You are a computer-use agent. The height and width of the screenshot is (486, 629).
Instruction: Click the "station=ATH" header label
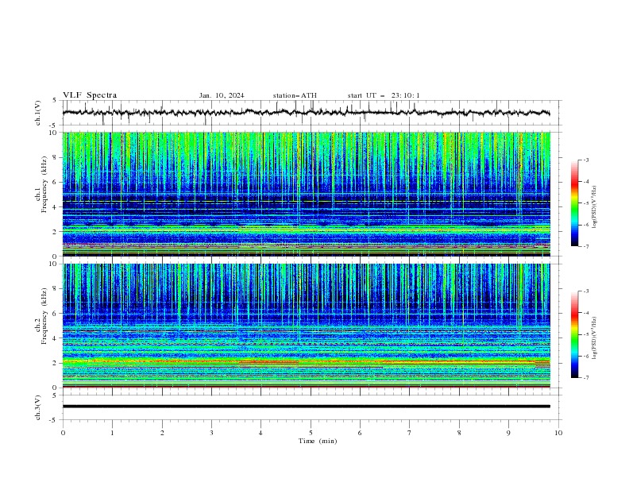[x=295, y=95]
